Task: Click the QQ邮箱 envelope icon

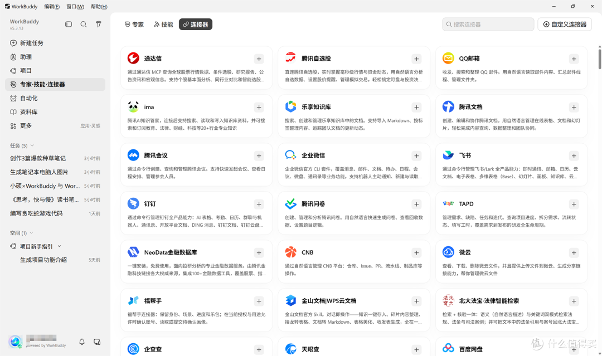Action: (x=448, y=58)
